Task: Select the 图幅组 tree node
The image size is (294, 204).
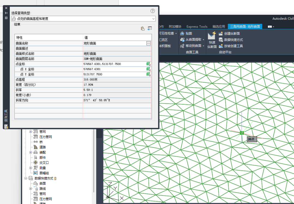Action: [x=44, y=173]
